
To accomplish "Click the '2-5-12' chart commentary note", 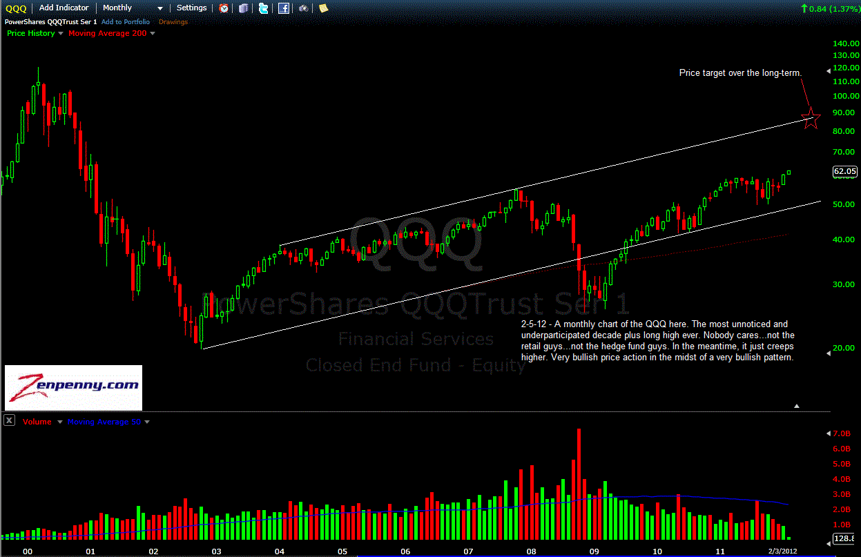I will click(x=658, y=341).
